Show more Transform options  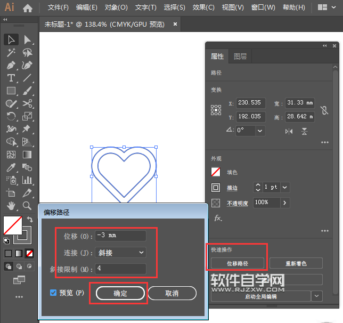click(x=325, y=142)
